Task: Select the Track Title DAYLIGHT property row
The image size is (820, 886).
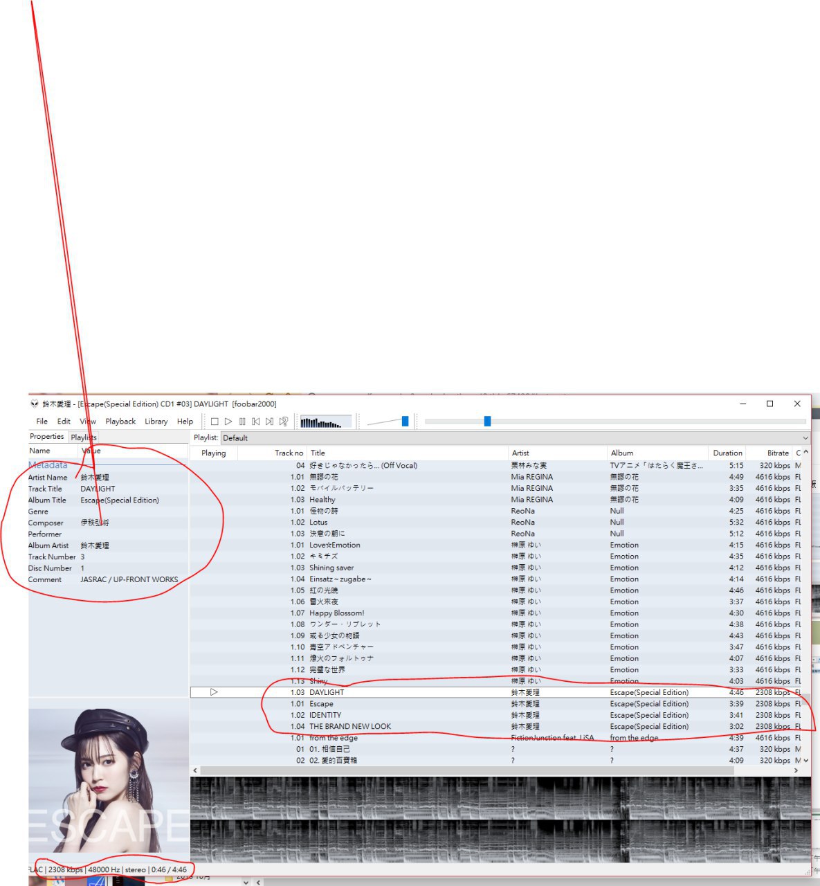Action: [x=108, y=489]
